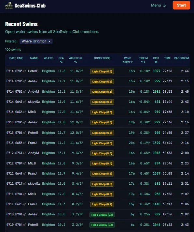Click the 100 swims count text

tap(13, 49)
